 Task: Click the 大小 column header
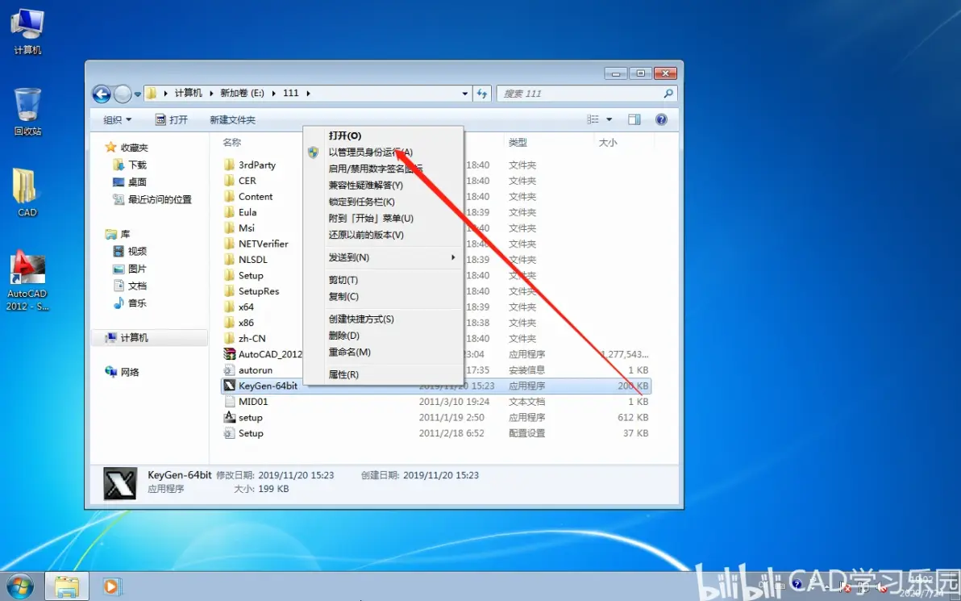click(607, 142)
